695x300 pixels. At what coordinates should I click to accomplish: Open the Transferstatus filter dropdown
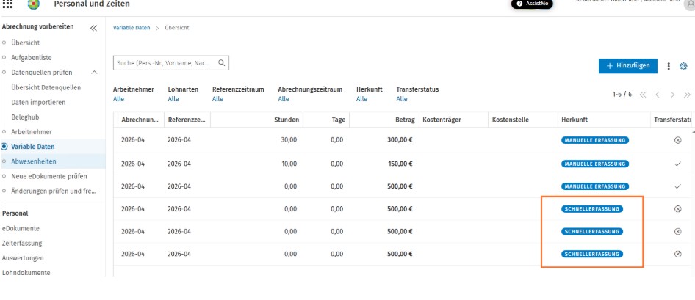(402, 99)
